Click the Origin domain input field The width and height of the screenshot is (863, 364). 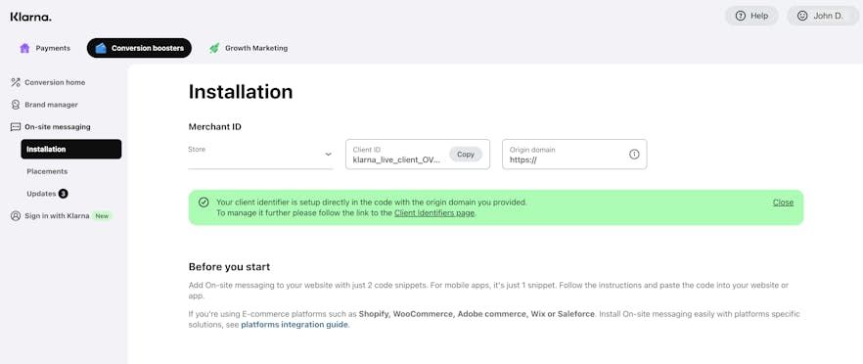(x=574, y=155)
